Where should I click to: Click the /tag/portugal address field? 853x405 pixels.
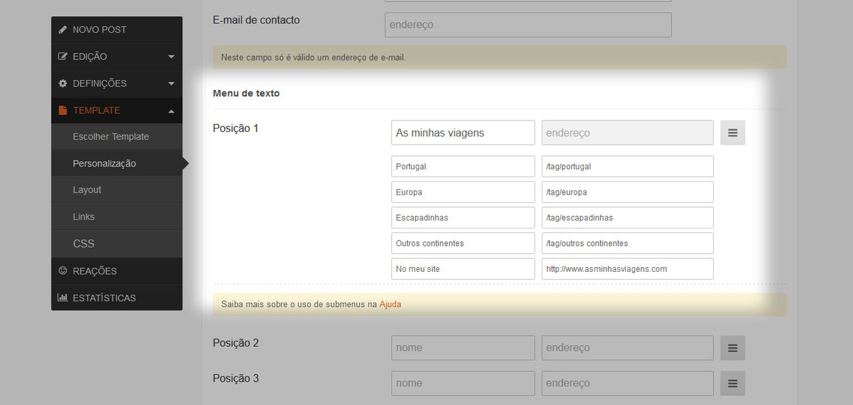(628, 167)
